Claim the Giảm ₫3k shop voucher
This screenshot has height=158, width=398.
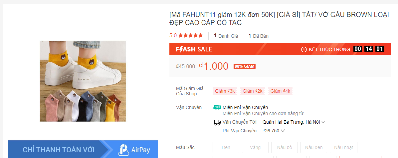pos(225,91)
